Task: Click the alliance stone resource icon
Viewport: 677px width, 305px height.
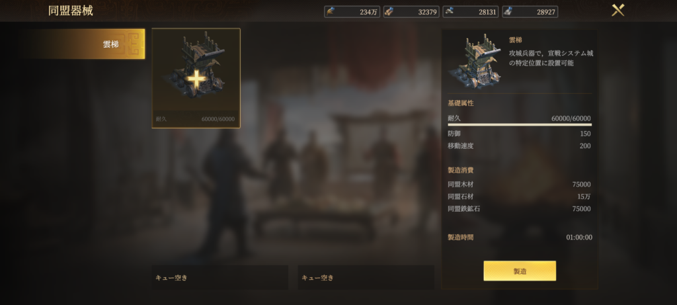Action: [449, 12]
